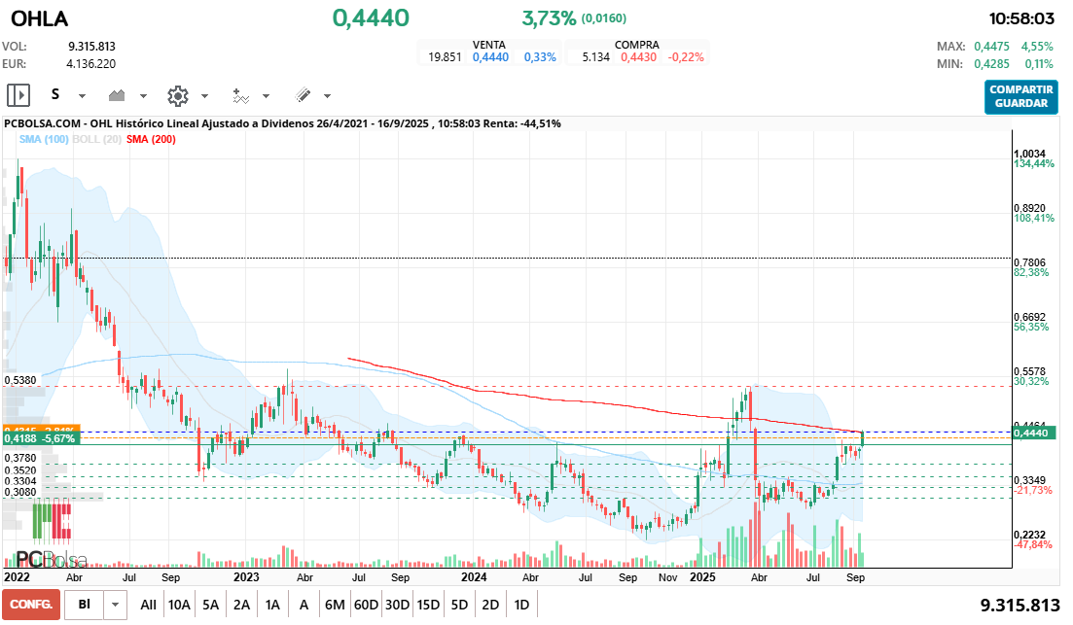Click the red CONFG. button
This screenshot has width=1073, height=625.
[x=31, y=605]
